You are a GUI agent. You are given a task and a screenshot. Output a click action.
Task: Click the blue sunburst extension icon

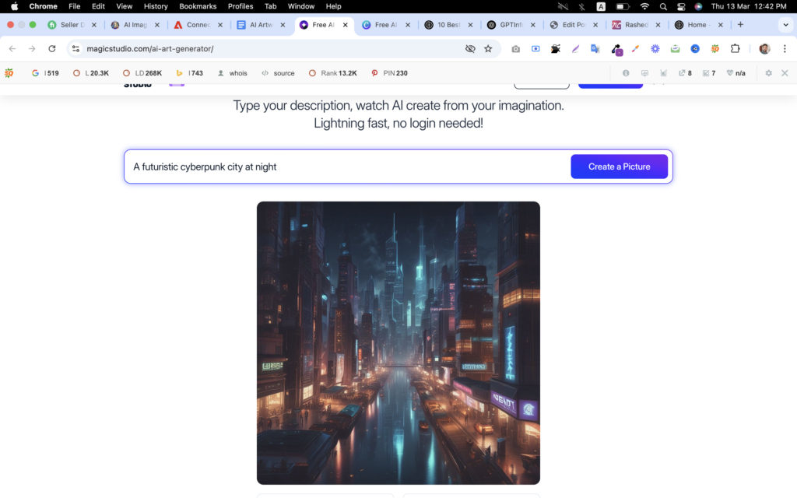[x=655, y=49]
